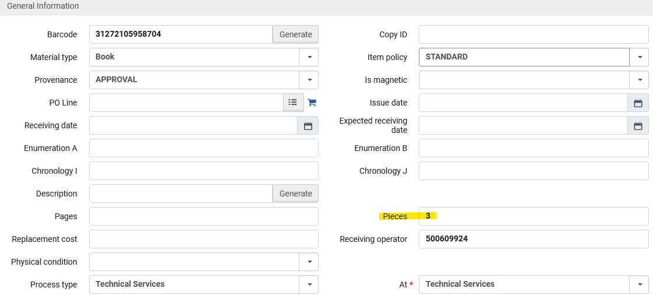This screenshot has height=295, width=653.
Task: Open the Physical condition dropdown
Action: (x=309, y=262)
